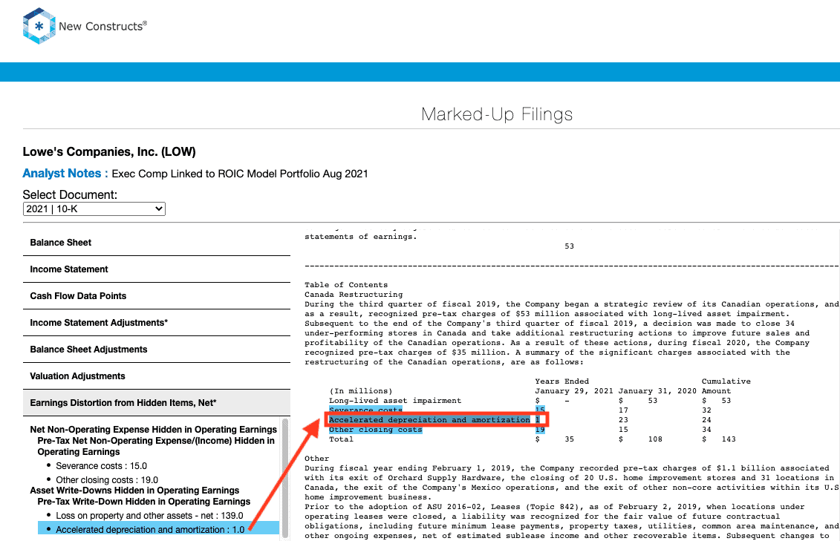
Task: Select Loss on property and other assets - net item
Action: (x=149, y=515)
